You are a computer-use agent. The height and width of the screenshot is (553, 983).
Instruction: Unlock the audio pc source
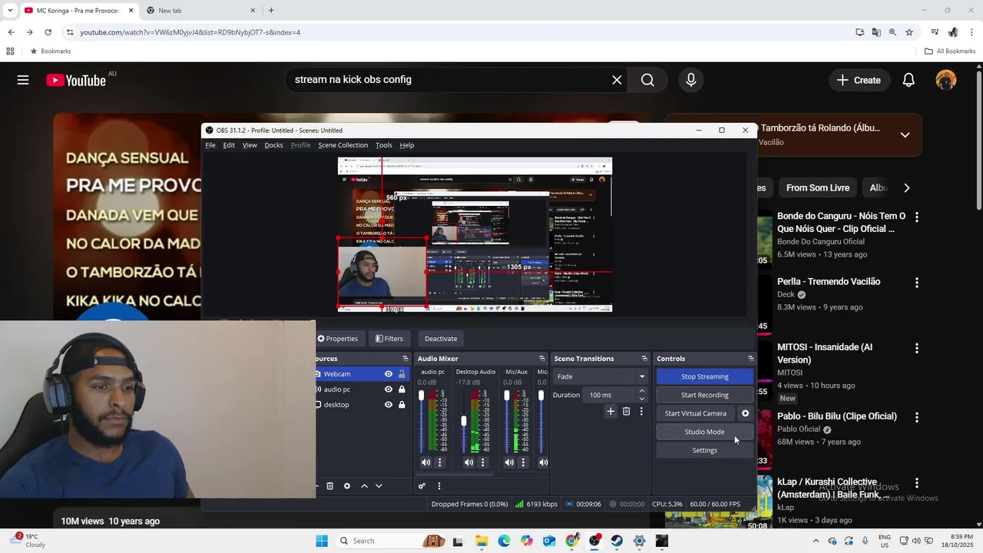[x=402, y=389]
